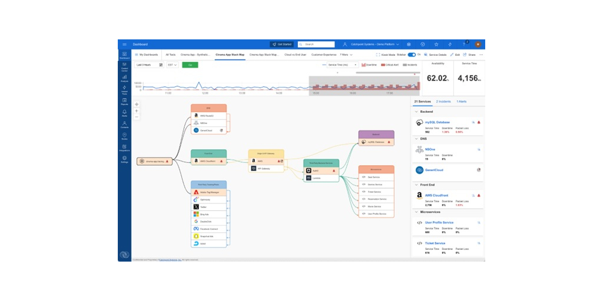Open Integrations in the left sidebar
Viewport: 603px width, 301px height.
pos(124,148)
